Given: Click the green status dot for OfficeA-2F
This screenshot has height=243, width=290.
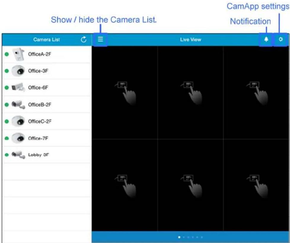Looking at the screenshot, I should click(x=7, y=54).
